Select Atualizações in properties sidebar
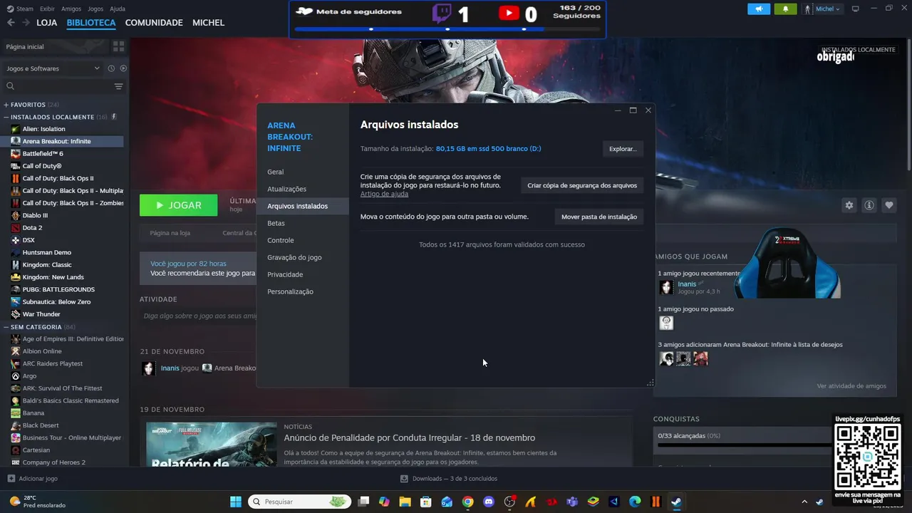The width and height of the screenshot is (912, 513). click(x=302, y=189)
